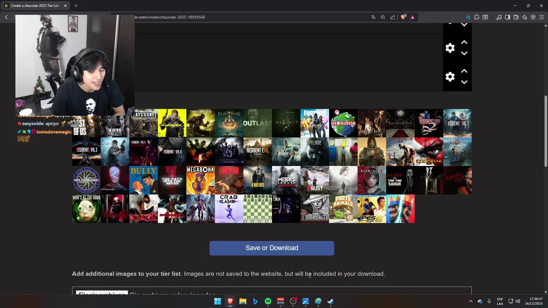Click the ESP LAA language indicator

click(500, 301)
